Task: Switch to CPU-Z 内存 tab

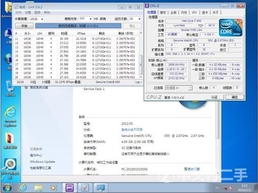Action: click(x=184, y=12)
